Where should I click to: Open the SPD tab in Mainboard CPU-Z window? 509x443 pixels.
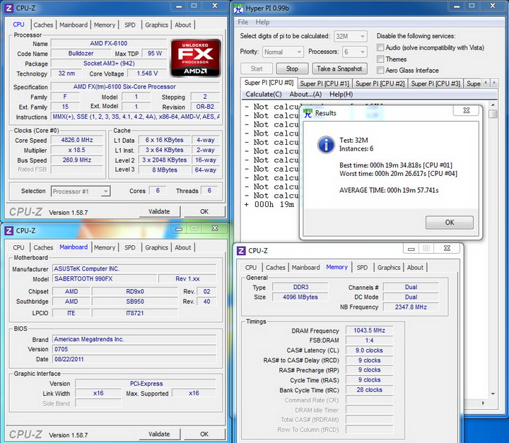(129, 247)
